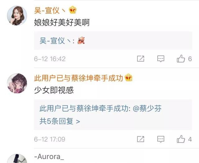View the anime avatar of second commenter
Screen dimensions: 199x163
pos(17,83)
